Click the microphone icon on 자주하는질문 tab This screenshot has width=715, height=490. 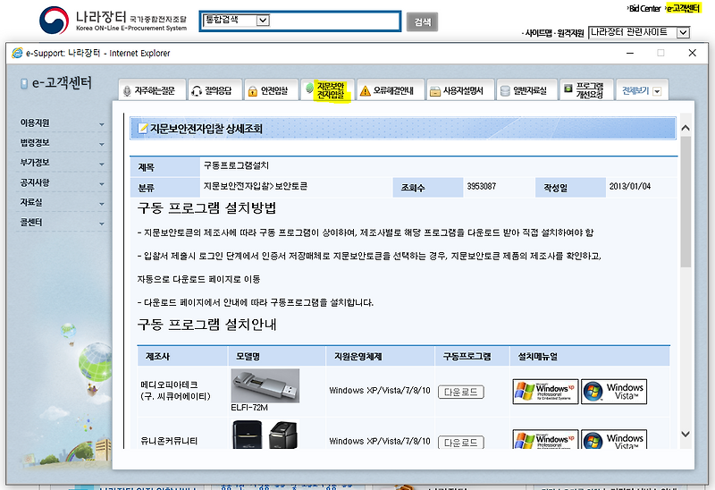tap(127, 91)
